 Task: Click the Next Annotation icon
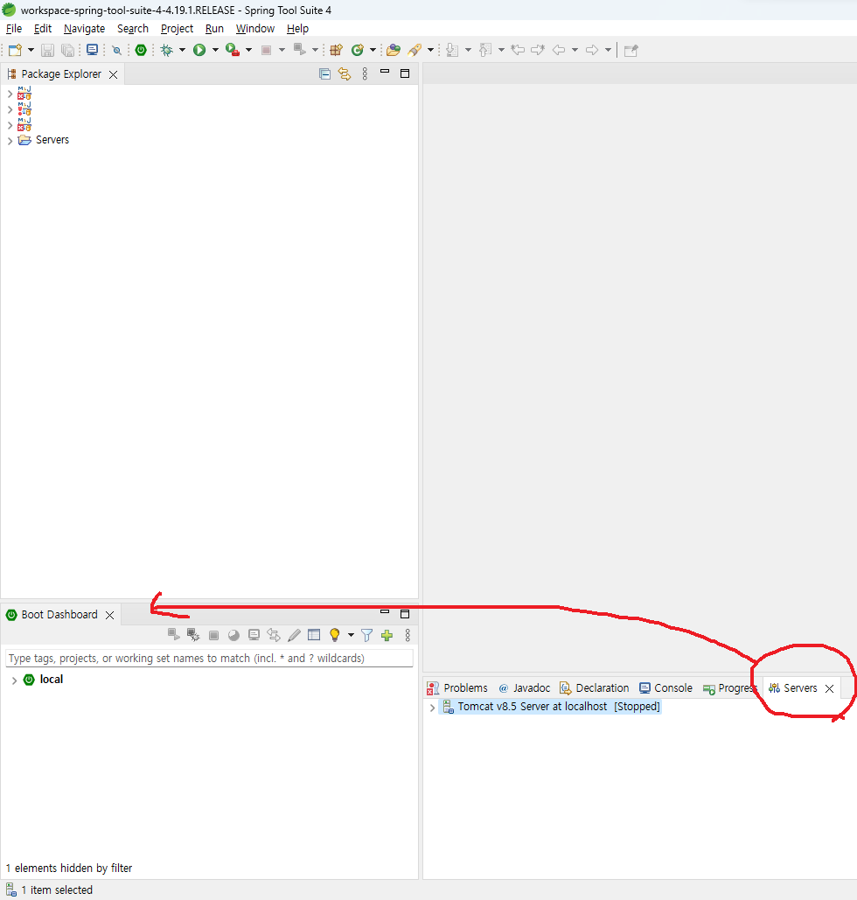pyautogui.click(x=452, y=50)
